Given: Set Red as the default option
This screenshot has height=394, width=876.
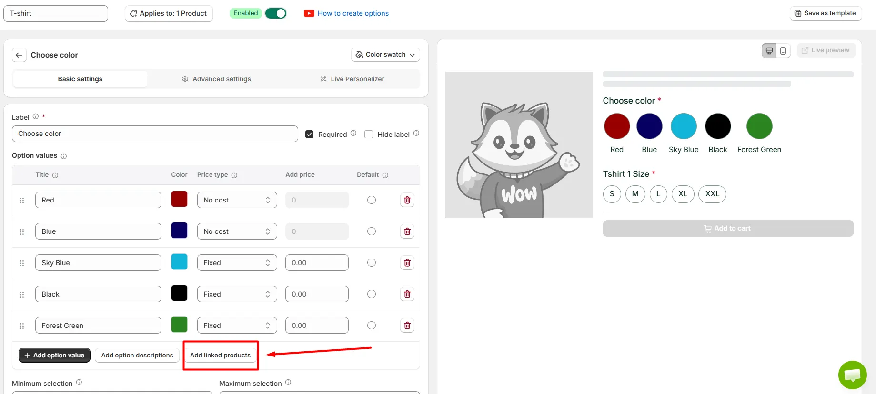Looking at the screenshot, I should (x=372, y=200).
